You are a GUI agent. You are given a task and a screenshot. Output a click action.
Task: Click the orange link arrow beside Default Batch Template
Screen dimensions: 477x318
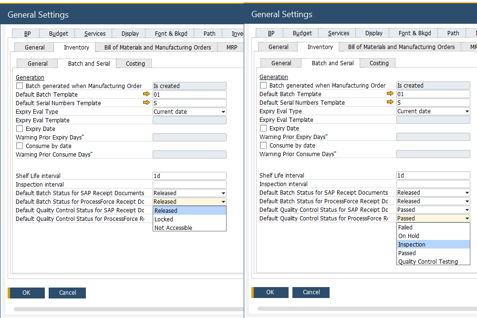[x=146, y=94]
